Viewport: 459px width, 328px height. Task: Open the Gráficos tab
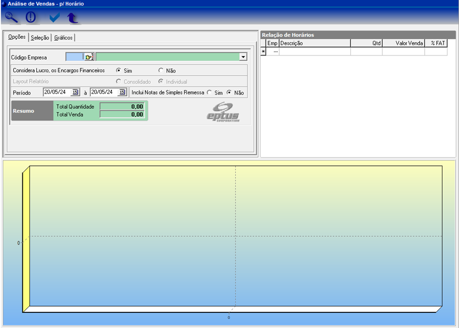point(63,37)
